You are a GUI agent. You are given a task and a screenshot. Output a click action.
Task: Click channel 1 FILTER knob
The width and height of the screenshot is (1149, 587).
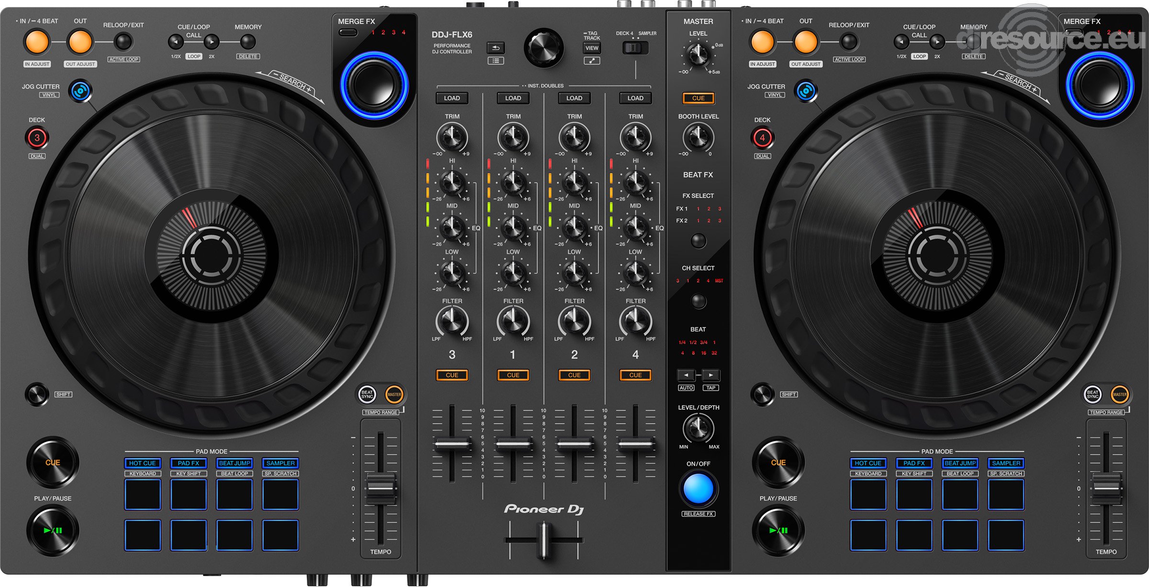pyautogui.click(x=513, y=321)
